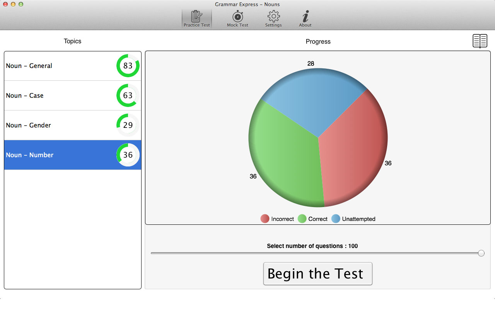Image resolution: width=495 pixels, height=309 pixels.
Task: Select the Noun – Case topic
Action: tap(25, 95)
